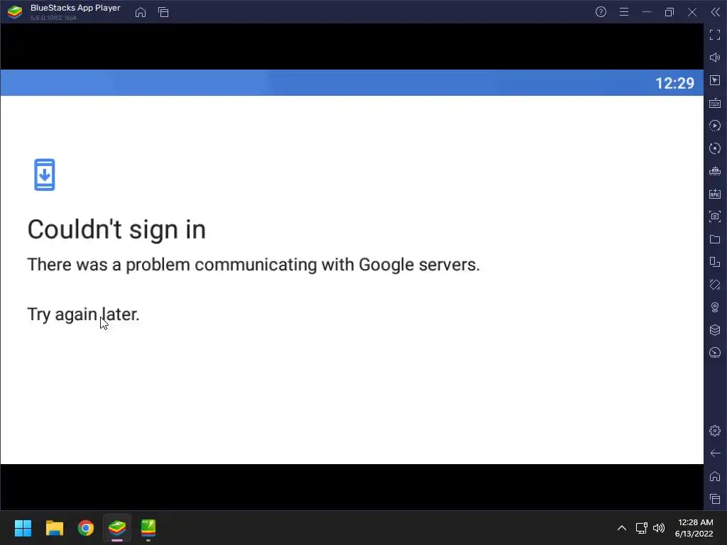Image resolution: width=727 pixels, height=545 pixels.
Task: Click the shake device icon
Action: tap(715, 285)
